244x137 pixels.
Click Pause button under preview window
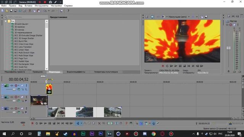coord(180,66)
